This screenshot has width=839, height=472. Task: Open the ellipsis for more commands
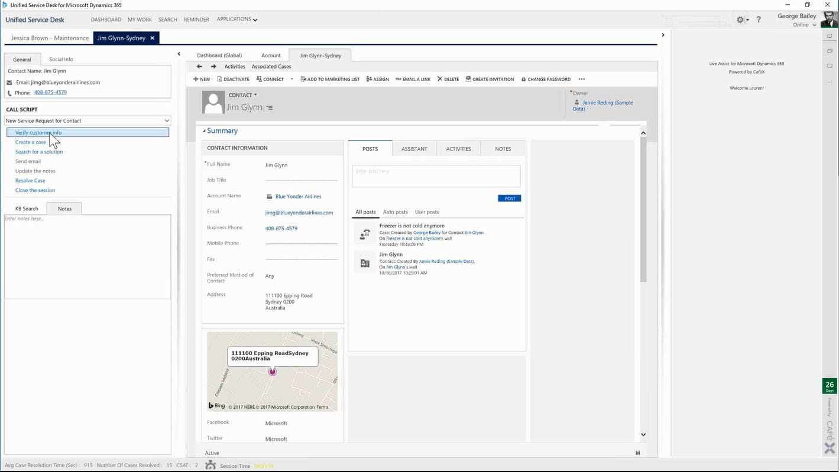pyautogui.click(x=581, y=79)
